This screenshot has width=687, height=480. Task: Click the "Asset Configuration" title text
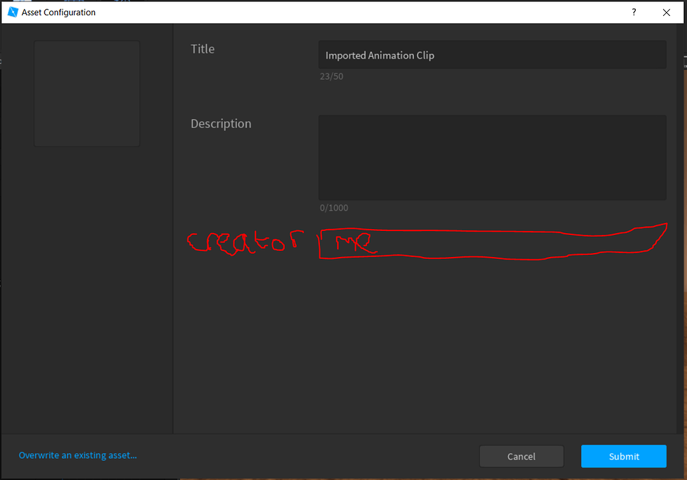click(57, 12)
